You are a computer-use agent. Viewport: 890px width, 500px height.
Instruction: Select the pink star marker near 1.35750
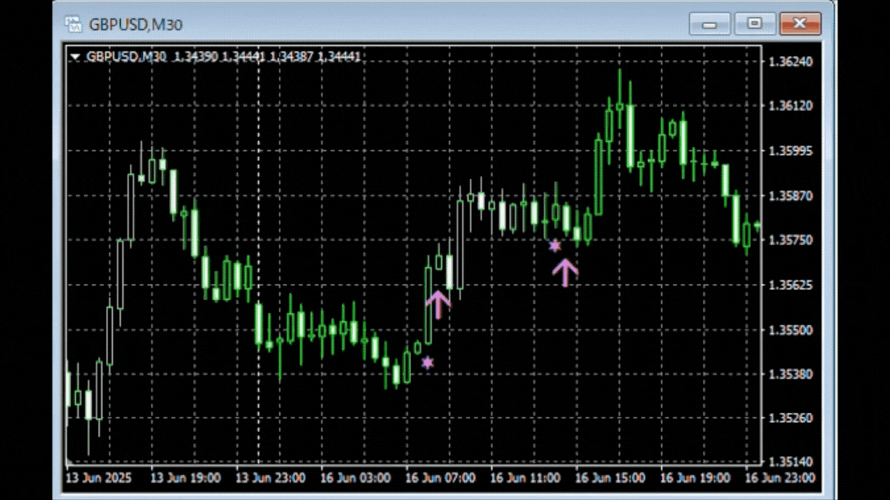(x=555, y=245)
